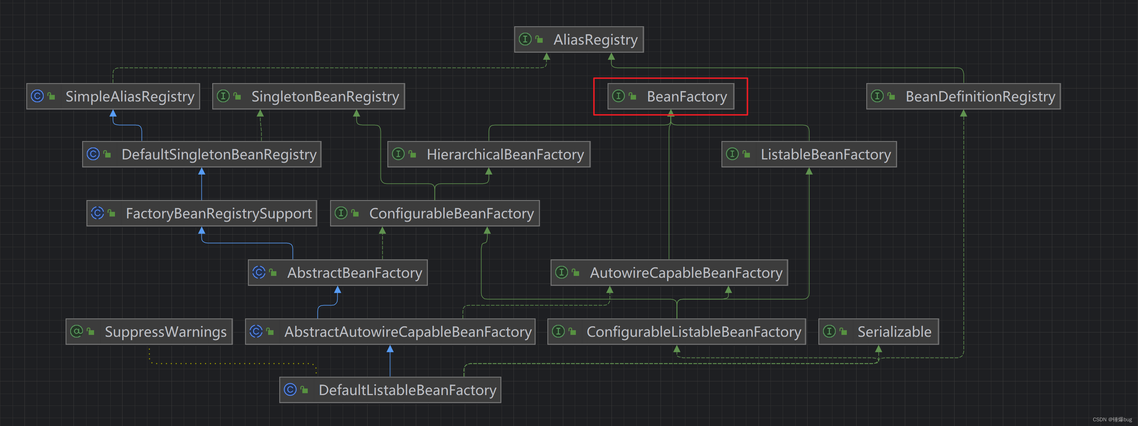Image resolution: width=1138 pixels, height=426 pixels.
Task: Click the interface icon of BeanDefinitionRegistry node
Action: 877,96
